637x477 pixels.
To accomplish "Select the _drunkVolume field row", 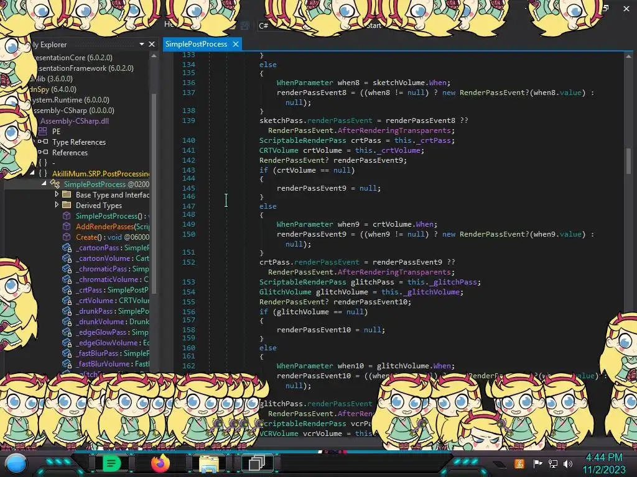I will [x=105, y=321].
